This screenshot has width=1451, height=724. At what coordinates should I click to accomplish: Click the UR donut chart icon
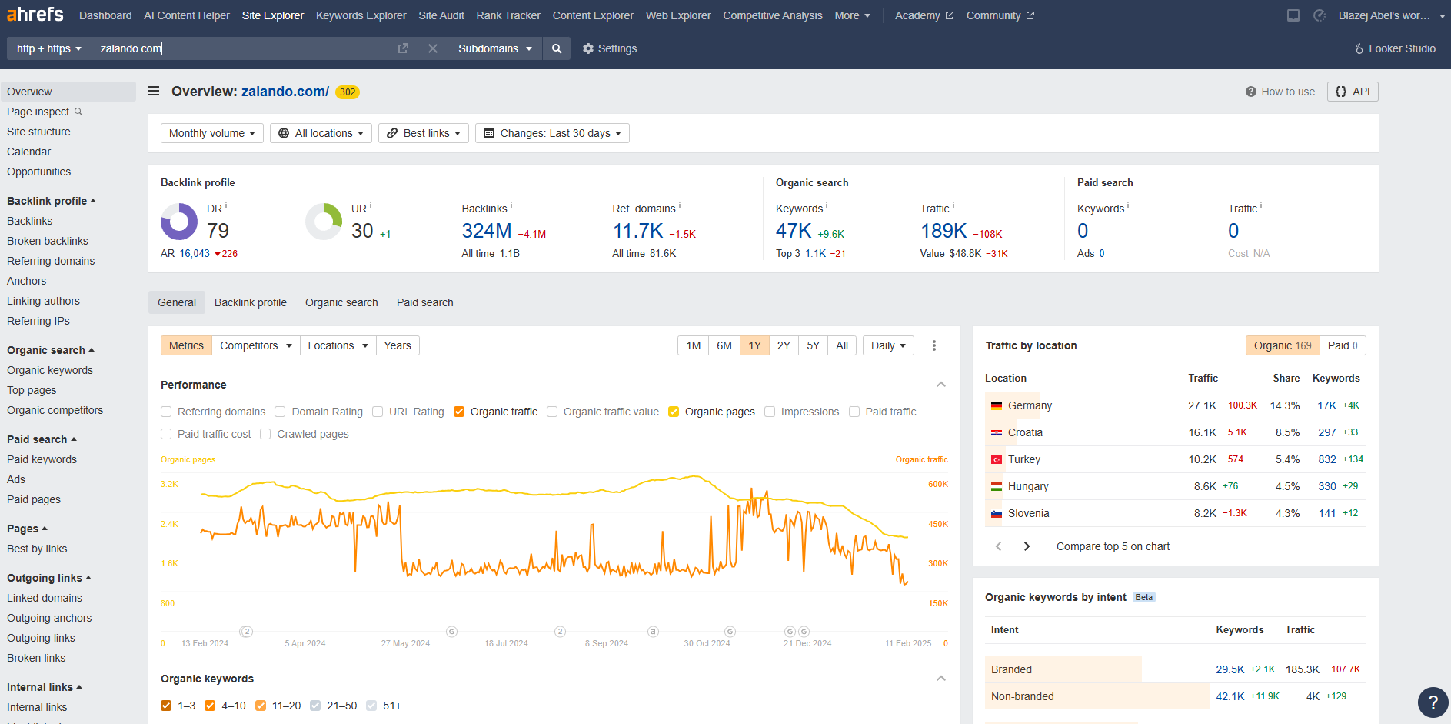(324, 222)
